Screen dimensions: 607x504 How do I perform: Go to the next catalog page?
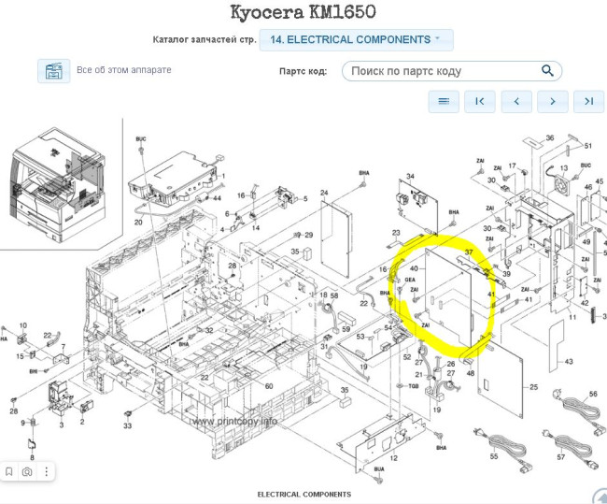tap(552, 101)
